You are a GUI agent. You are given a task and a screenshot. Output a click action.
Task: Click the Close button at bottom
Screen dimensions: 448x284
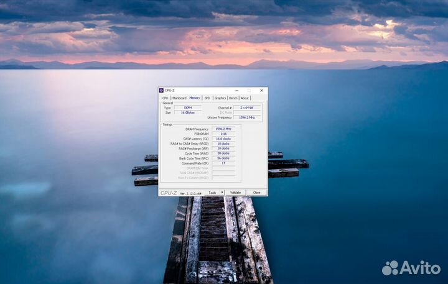point(256,193)
